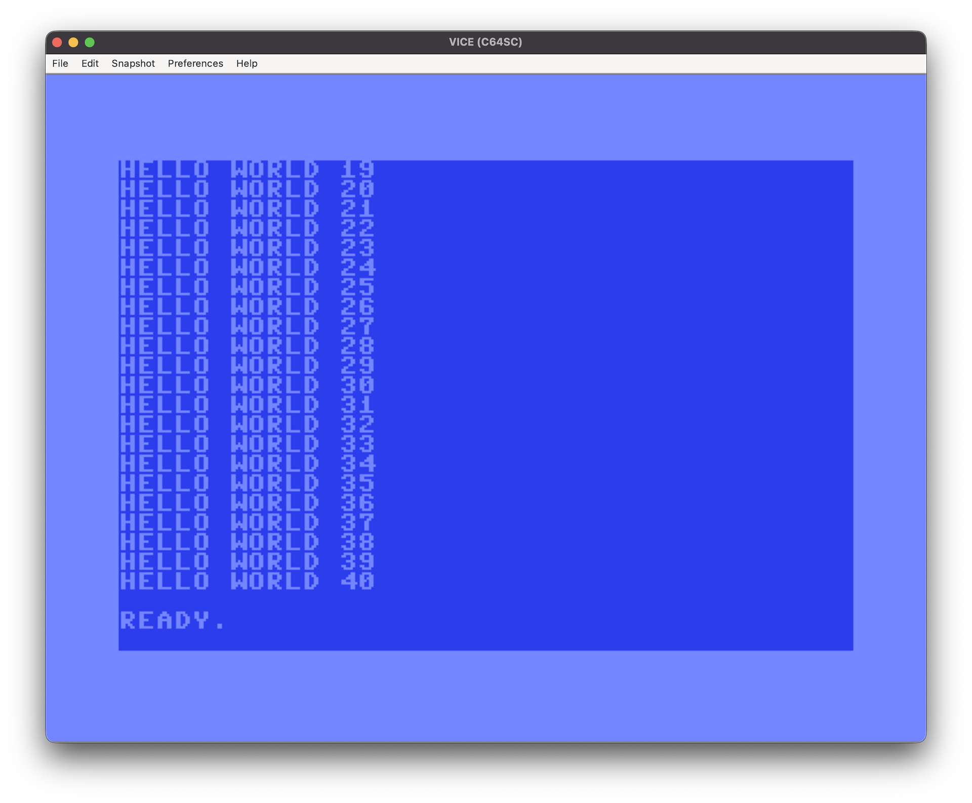Click the READY. prompt text
Viewport: 972px width, 803px height.
tap(172, 620)
